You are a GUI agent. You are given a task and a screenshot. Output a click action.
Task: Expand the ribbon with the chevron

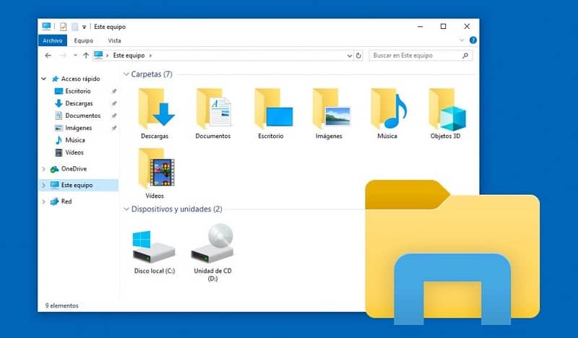[x=462, y=40]
